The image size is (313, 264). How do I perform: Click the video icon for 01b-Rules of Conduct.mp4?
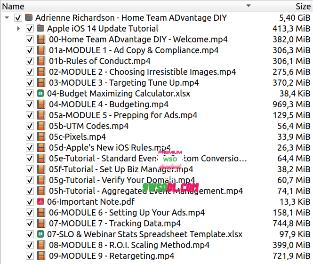tap(41, 61)
